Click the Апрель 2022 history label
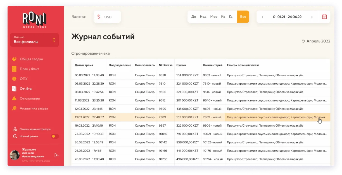The height and width of the screenshot is (175, 342). [318, 41]
